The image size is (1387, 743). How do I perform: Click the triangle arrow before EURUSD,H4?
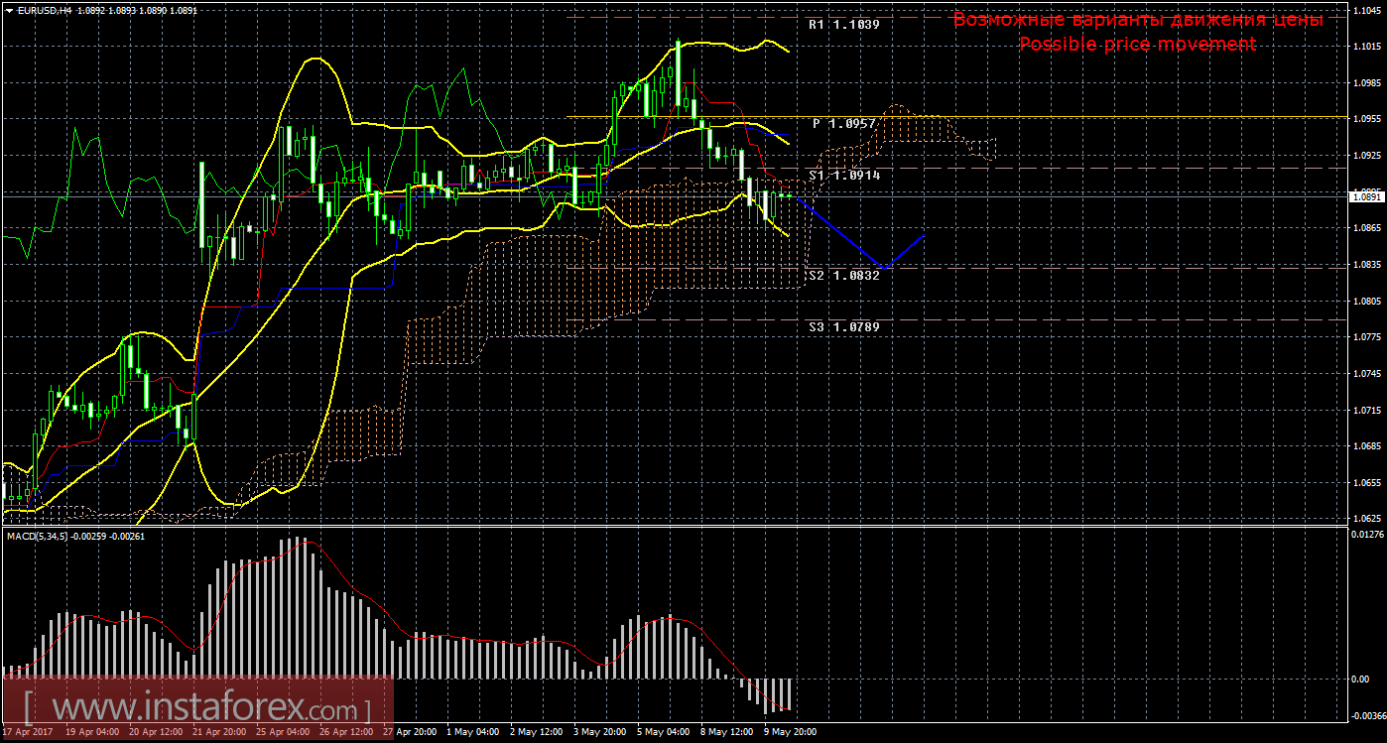click(x=9, y=9)
